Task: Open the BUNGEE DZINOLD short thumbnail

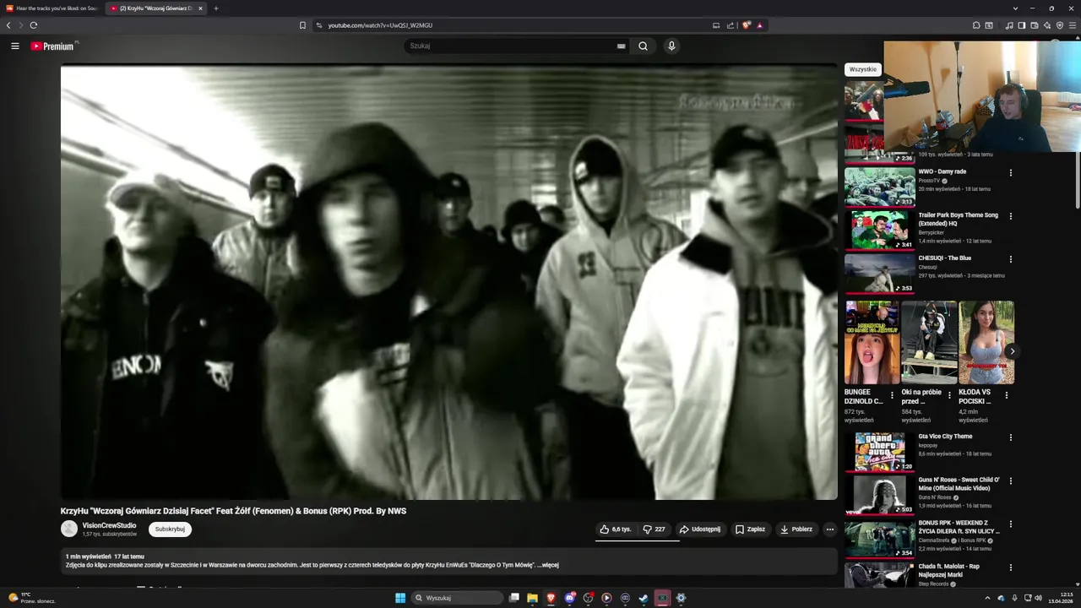Action: point(872,342)
